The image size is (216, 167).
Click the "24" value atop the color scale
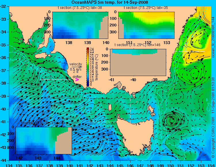(x=92, y=49)
